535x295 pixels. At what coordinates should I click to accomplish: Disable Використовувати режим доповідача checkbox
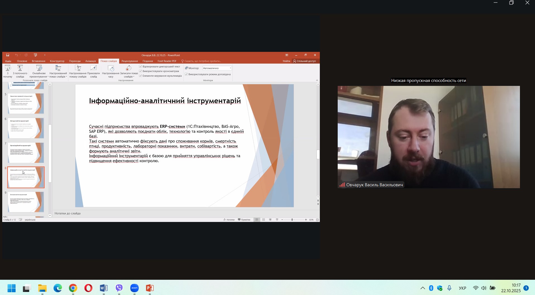click(x=186, y=74)
